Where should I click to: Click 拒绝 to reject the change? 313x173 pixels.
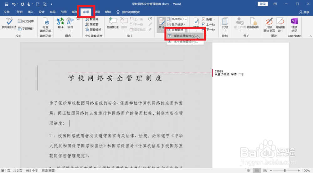tap(207, 19)
